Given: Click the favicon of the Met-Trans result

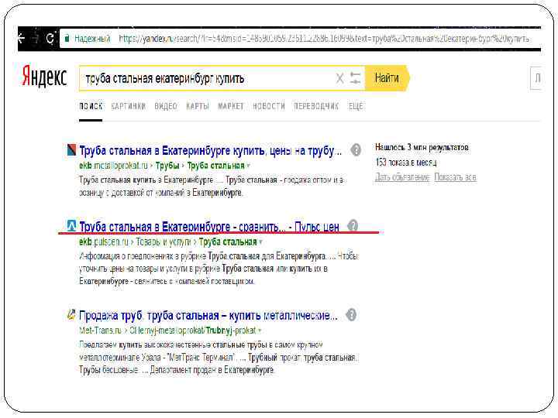Looking at the screenshot, I should pyautogui.click(x=71, y=314).
